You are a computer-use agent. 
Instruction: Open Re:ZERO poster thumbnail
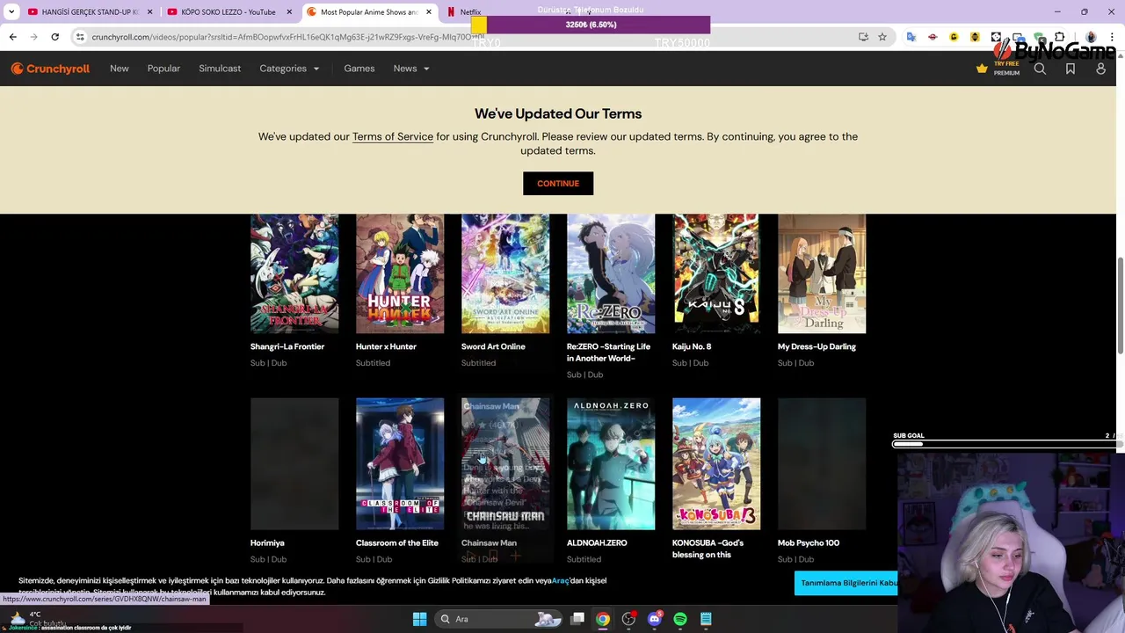coord(611,273)
